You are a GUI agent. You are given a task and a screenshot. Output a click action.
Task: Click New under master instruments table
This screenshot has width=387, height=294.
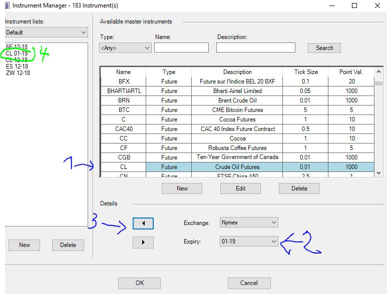pyautogui.click(x=182, y=188)
